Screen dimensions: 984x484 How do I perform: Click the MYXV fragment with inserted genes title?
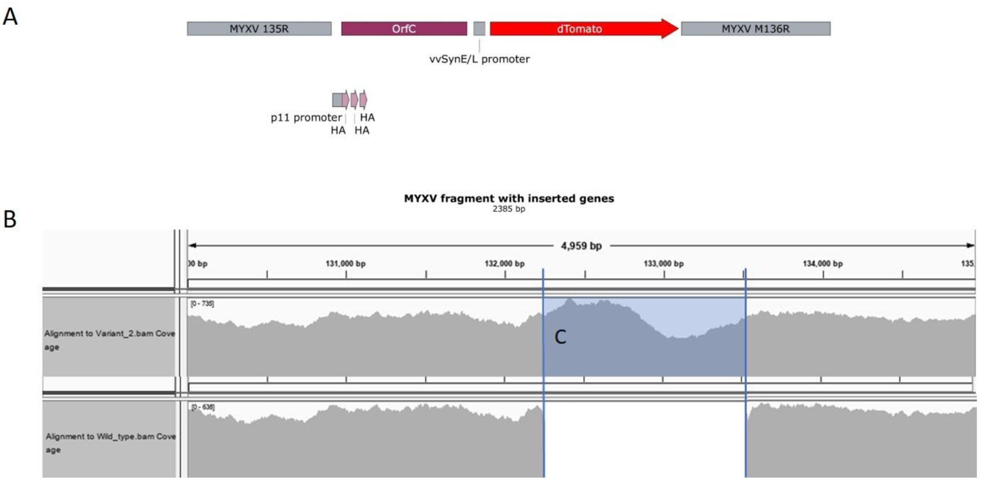coord(509,199)
